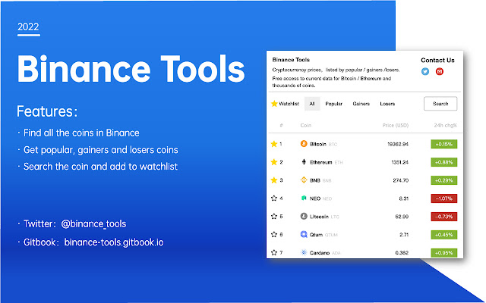Switch to the Popular tab
Viewport: 486px width, 303px height.
pyautogui.click(x=334, y=104)
